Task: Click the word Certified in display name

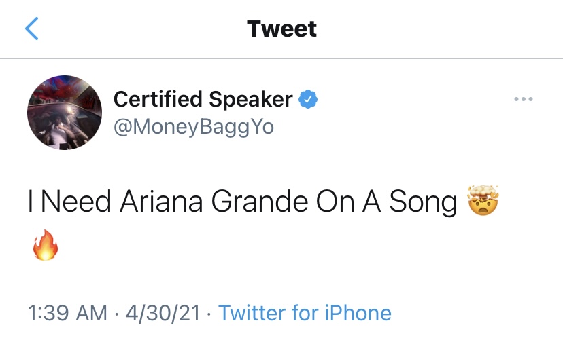Action: (x=158, y=98)
